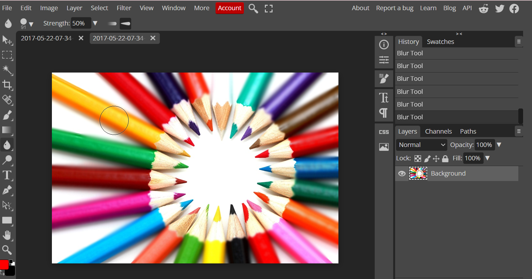Open the Normal blend mode dropdown

pos(422,145)
